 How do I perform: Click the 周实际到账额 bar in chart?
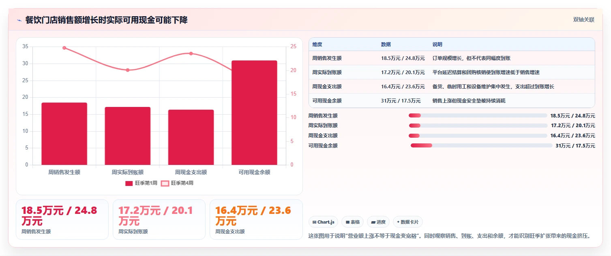pyautogui.click(x=128, y=136)
